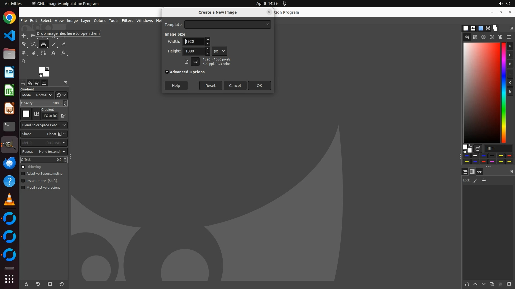Select the Move tool in toolbox
The height and width of the screenshot is (289, 515).
coord(24,36)
